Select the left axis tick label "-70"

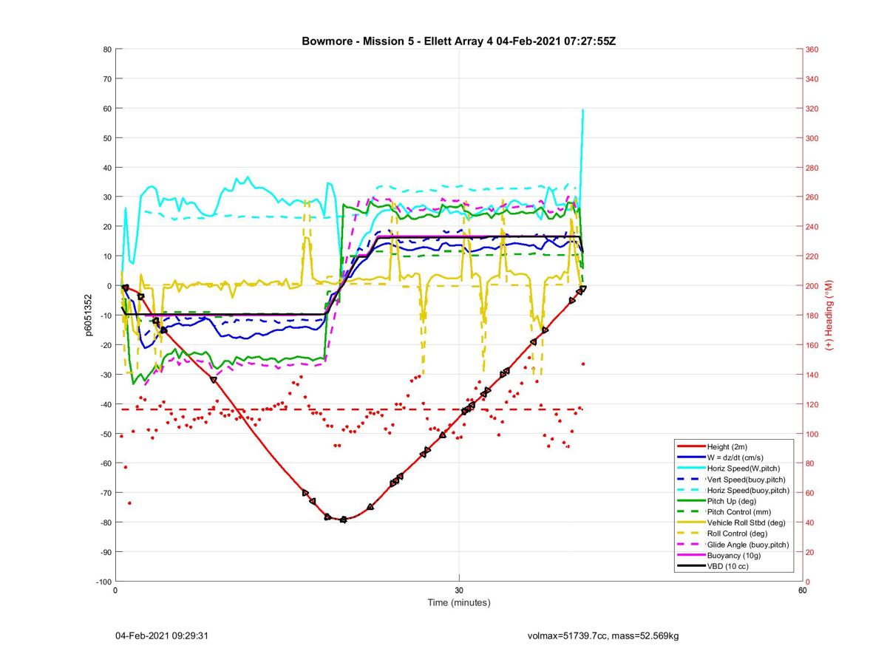coord(106,493)
